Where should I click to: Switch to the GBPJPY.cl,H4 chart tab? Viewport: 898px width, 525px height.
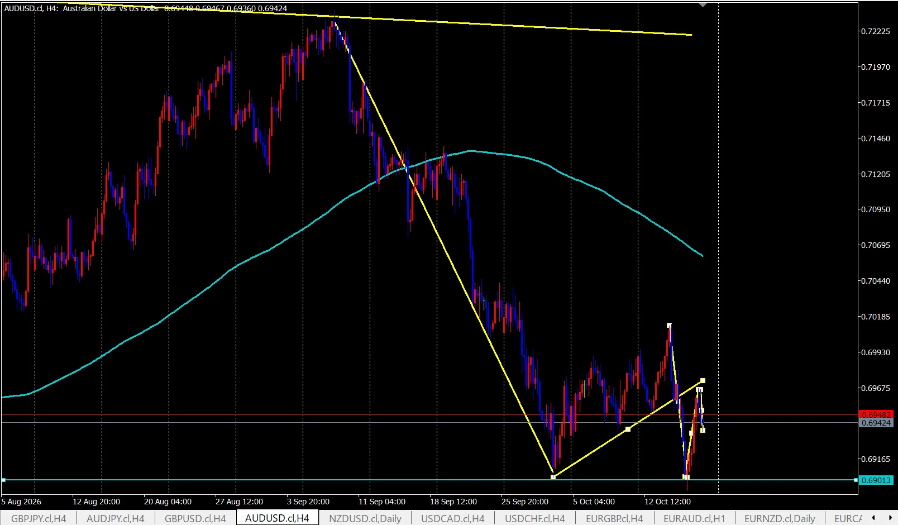point(39,518)
